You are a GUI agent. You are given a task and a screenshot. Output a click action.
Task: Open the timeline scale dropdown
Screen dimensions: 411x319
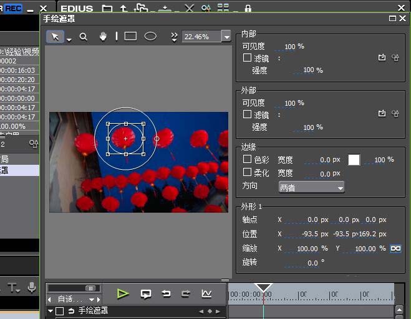[x=92, y=299]
